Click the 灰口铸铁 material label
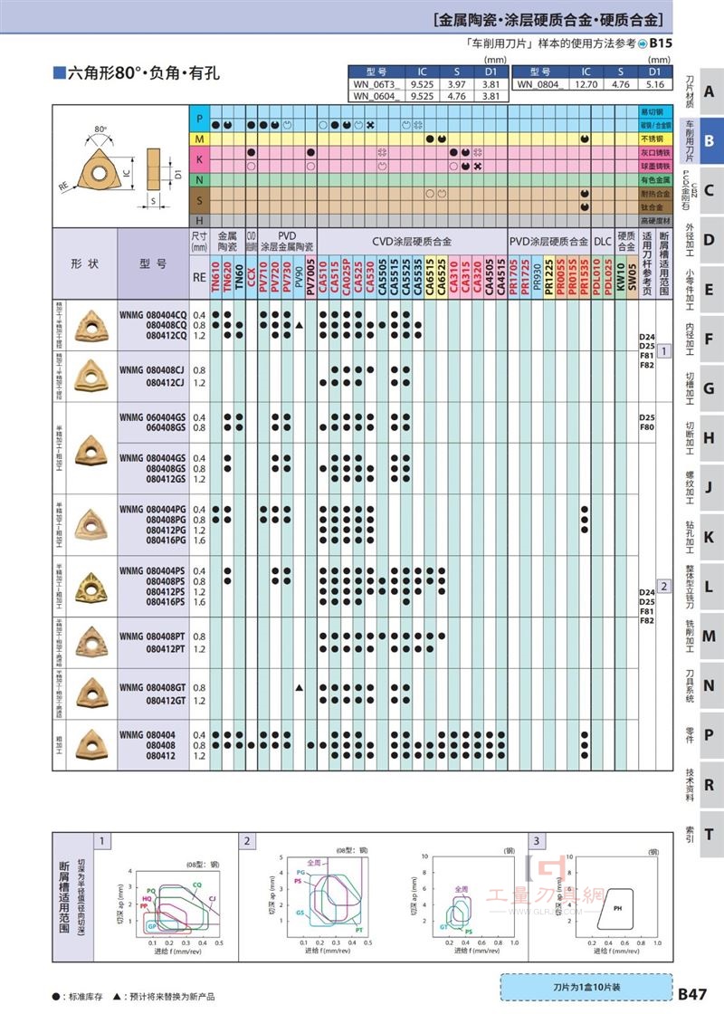The height and width of the screenshot is (1014, 724). click(655, 153)
